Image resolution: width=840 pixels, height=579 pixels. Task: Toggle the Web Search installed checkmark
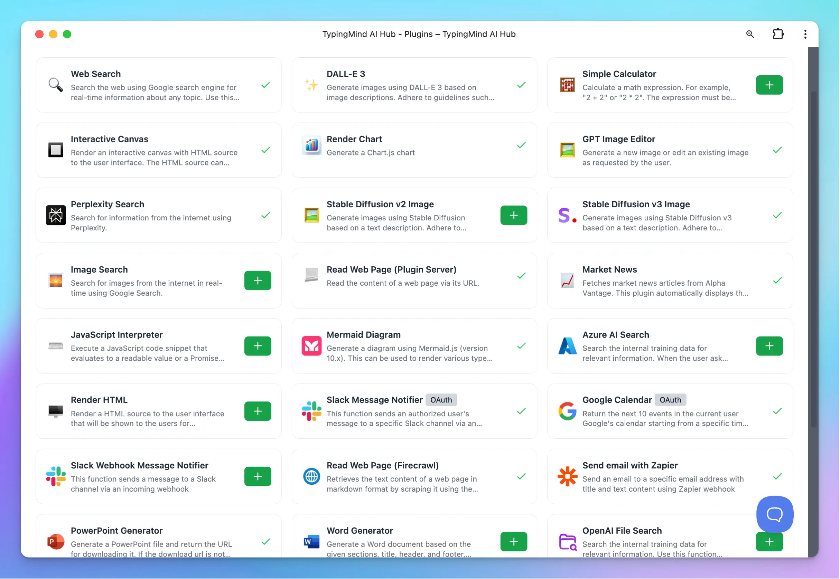tap(266, 85)
